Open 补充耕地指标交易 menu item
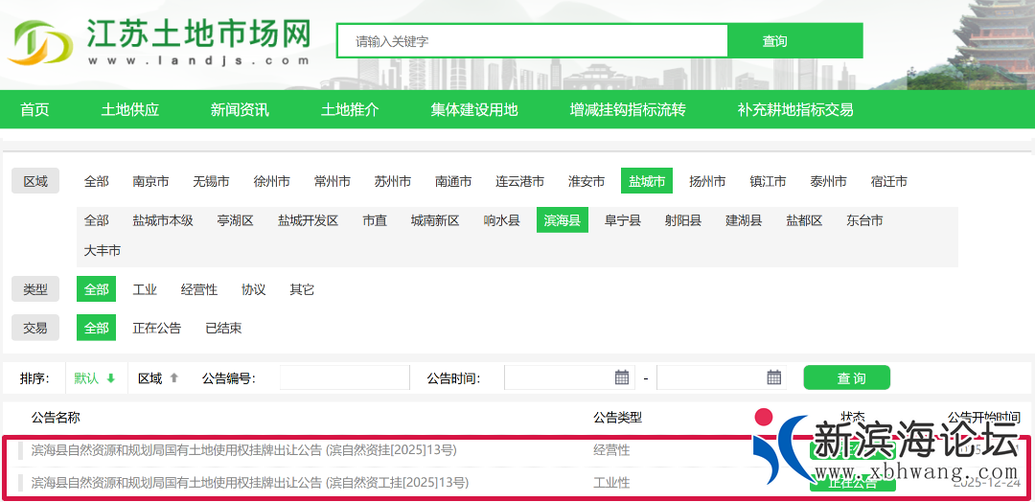This screenshot has width=1035, height=502. click(795, 109)
